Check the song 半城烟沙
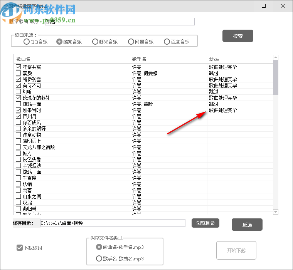 coord(19,166)
